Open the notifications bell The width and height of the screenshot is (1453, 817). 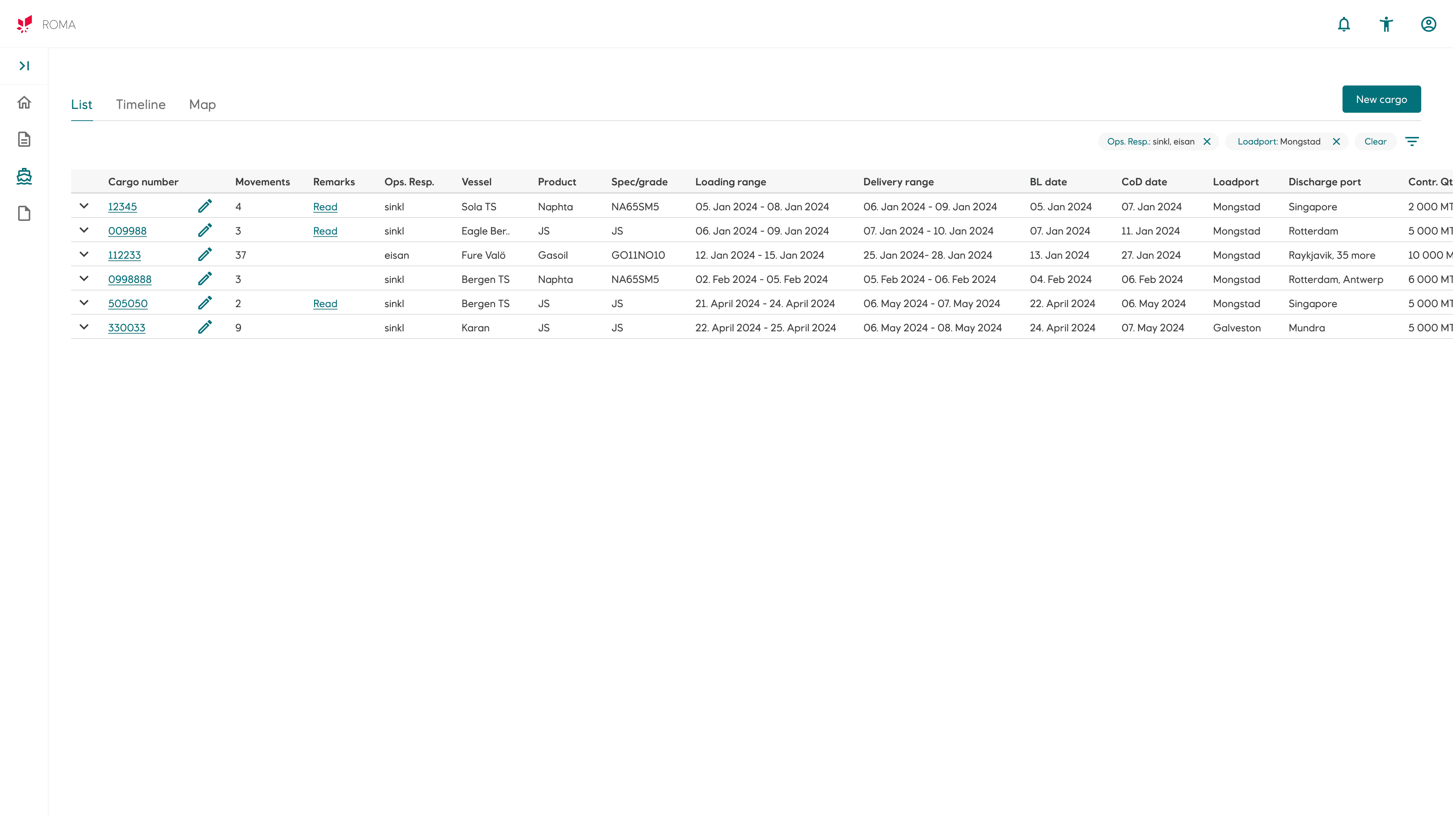click(x=1344, y=24)
